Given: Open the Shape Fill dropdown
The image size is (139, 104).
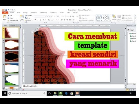Looking at the screenshot, I should pyautogui.click(x=127, y=16).
